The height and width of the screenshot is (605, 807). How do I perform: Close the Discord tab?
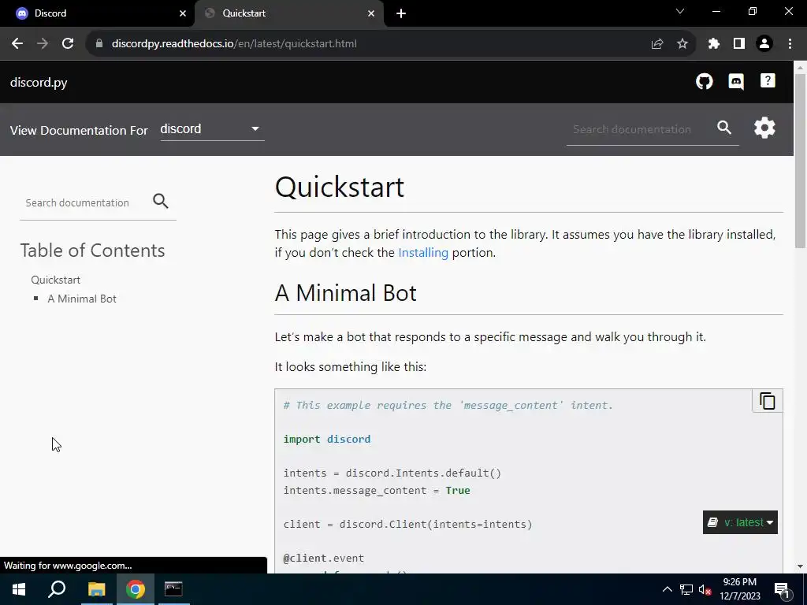[183, 13]
